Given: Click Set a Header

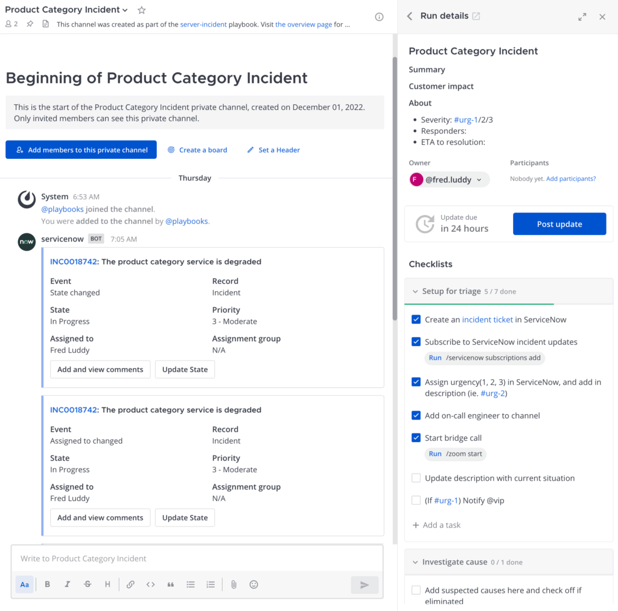Looking at the screenshot, I should tap(273, 150).
